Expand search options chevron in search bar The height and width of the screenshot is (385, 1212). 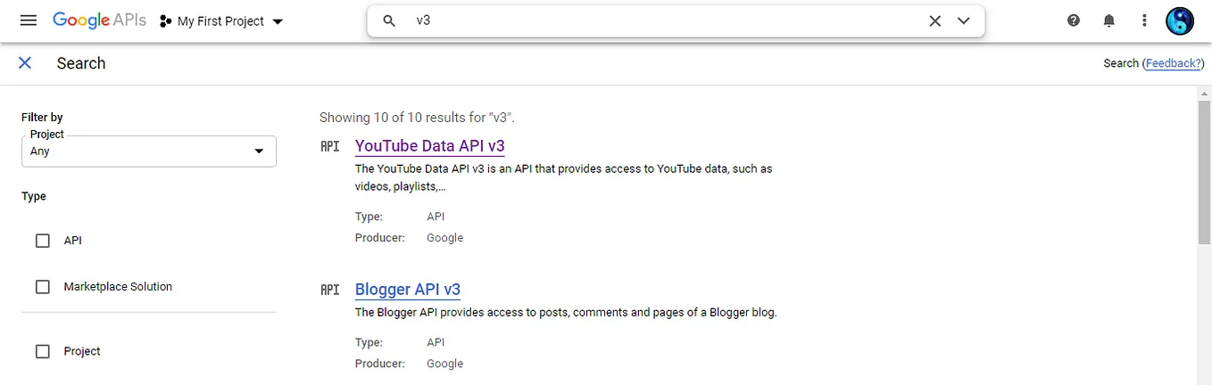pyautogui.click(x=964, y=20)
